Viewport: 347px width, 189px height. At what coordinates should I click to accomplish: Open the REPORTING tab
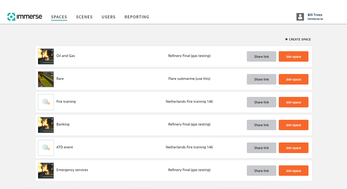tap(137, 17)
